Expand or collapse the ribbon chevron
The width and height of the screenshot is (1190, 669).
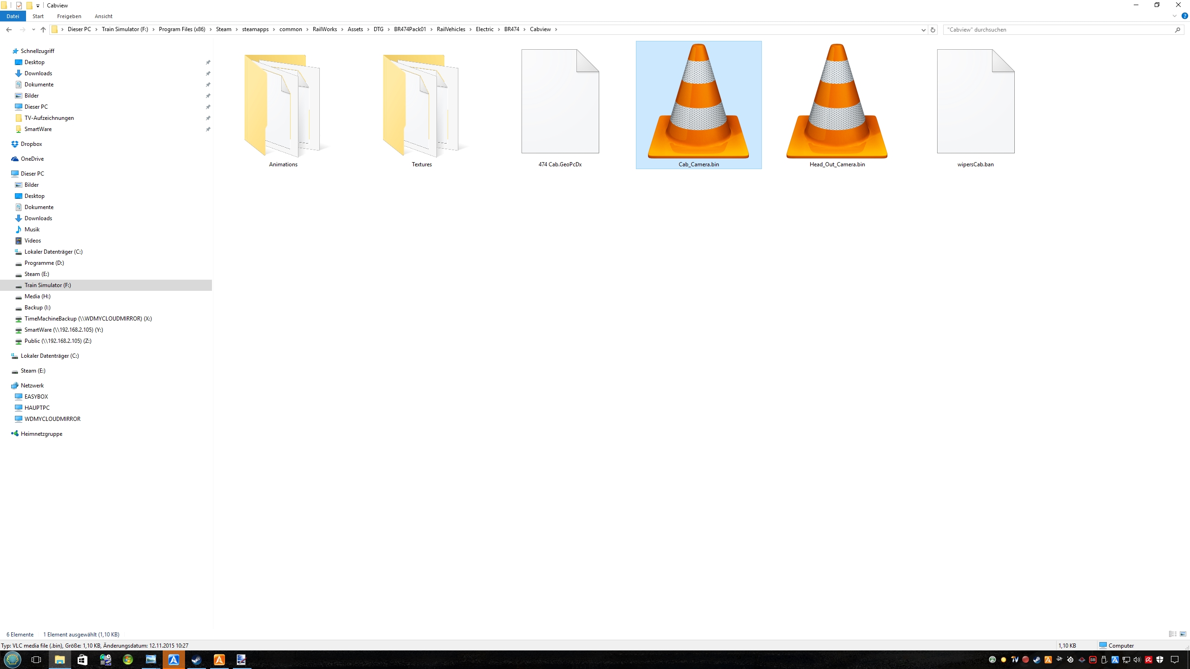1175,16
